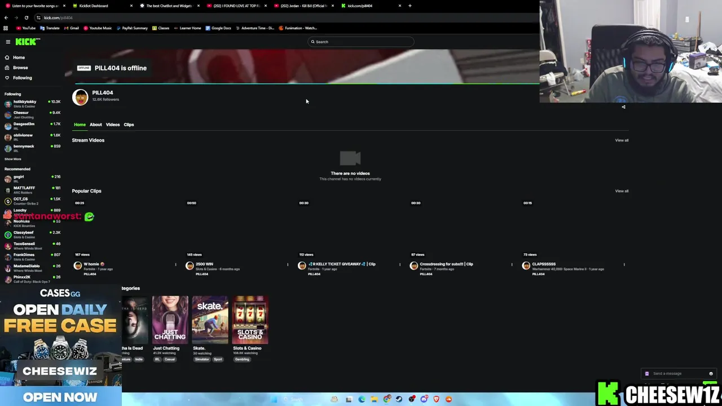
Task: Open followed channel hstikkytokky
Action: point(32,104)
